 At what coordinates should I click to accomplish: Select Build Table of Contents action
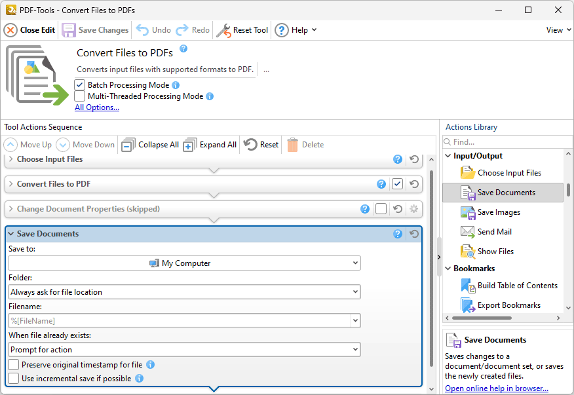tap(503, 286)
